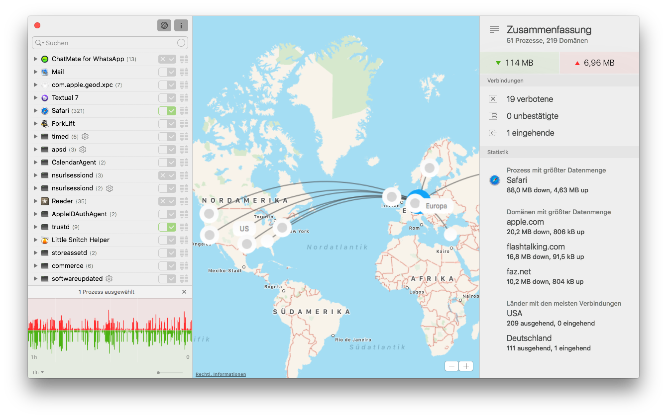Click the Little Snitch Helper icon
667x418 pixels.
45,240
